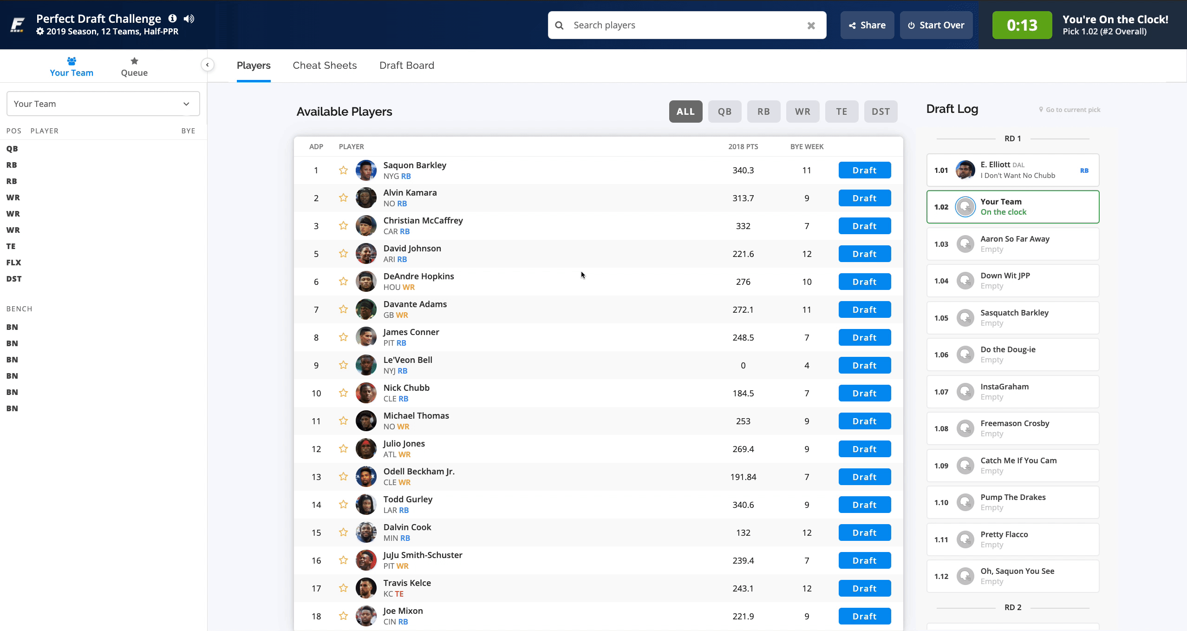Screen dimensions: 1187x631
Task: Mute the draft sound speaker icon
Action: [x=189, y=19]
